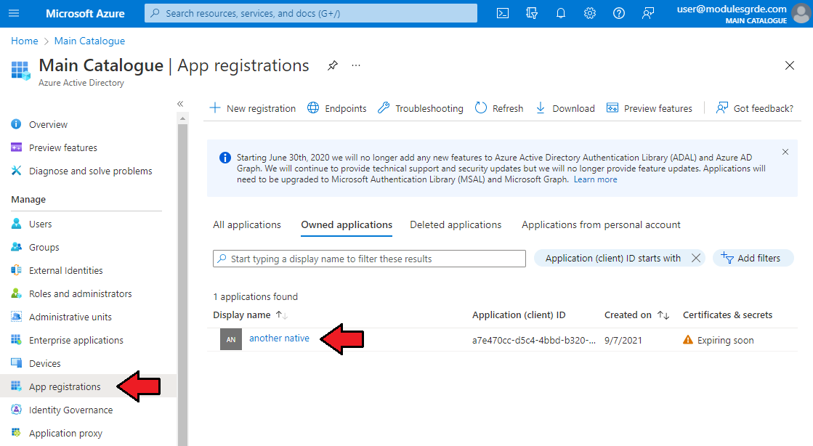Click the feedback icon in top bar
This screenshot has height=446, width=813.
click(x=648, y=13)
